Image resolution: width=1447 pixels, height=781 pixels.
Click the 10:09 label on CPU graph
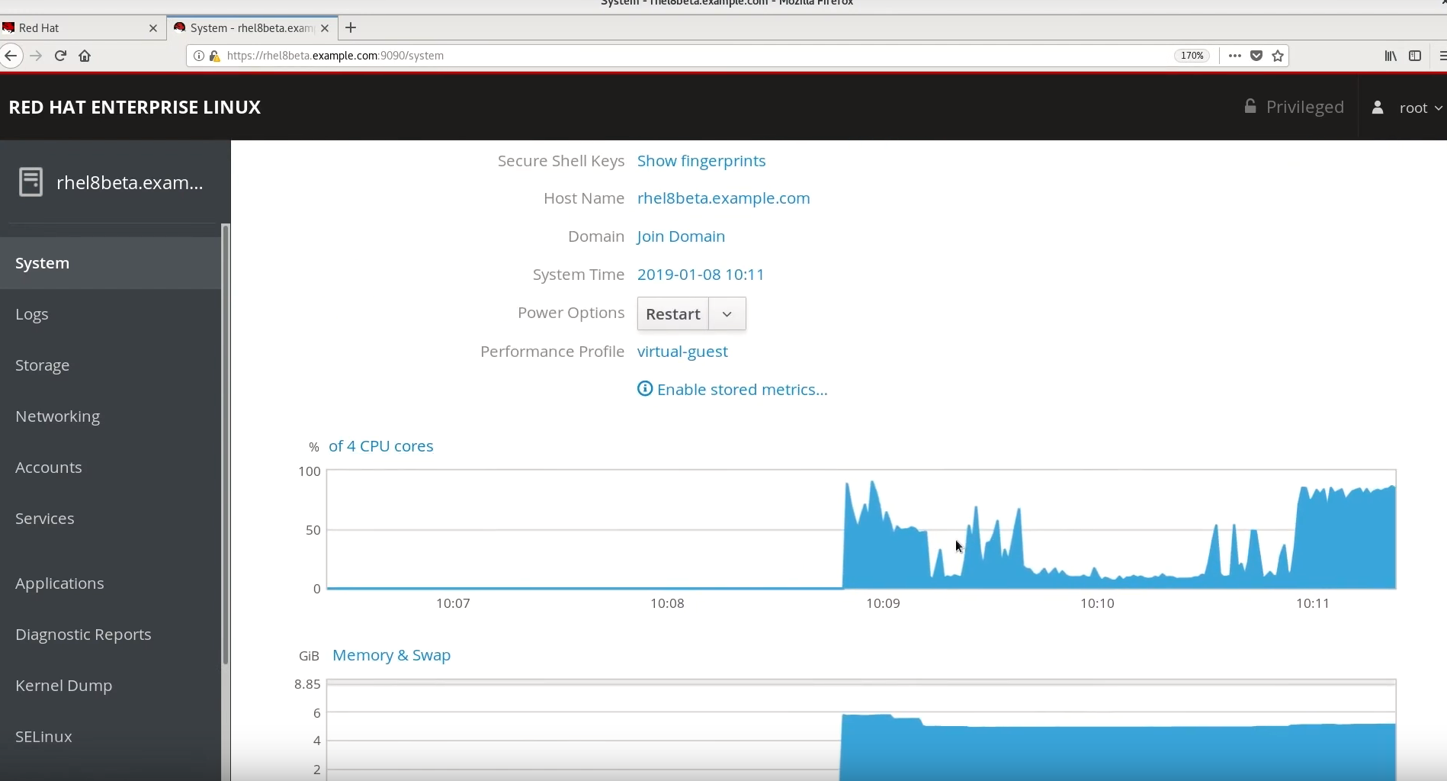pyautogui.click(x=883, y=603)
